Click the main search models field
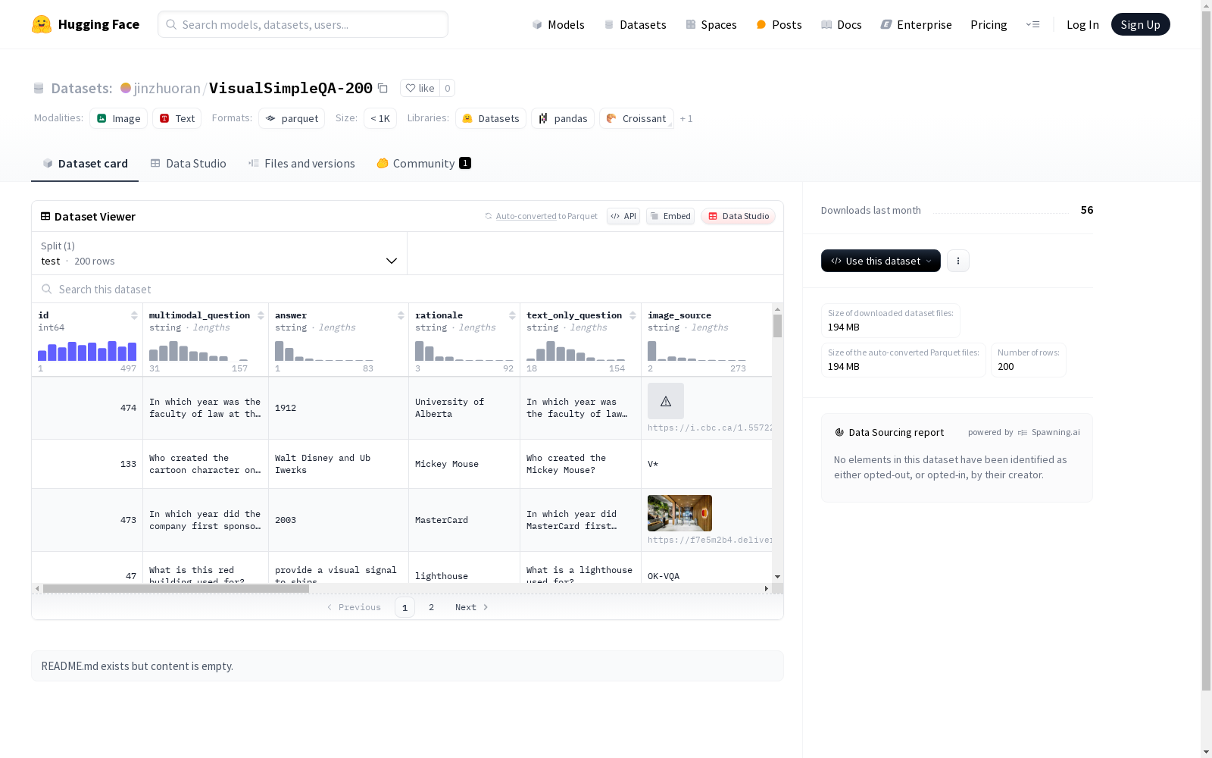The height and width of the screenshot is (758, 1212). click(303, 24)
